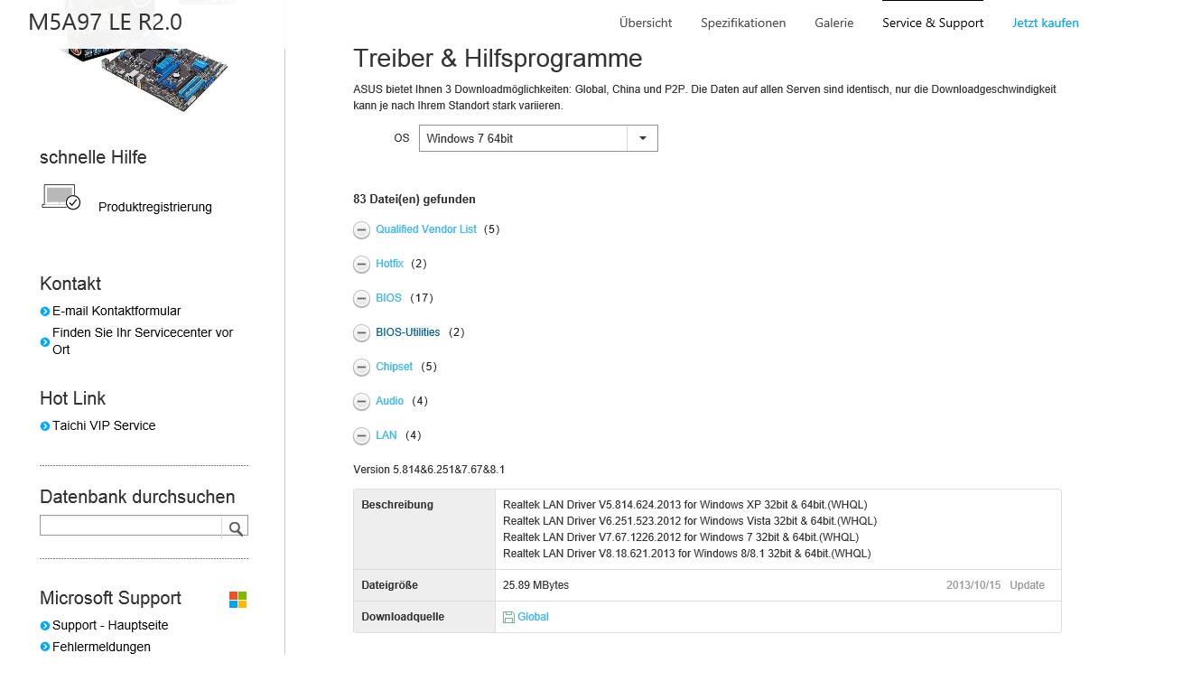Open the Galerie tab

point(833,23)
